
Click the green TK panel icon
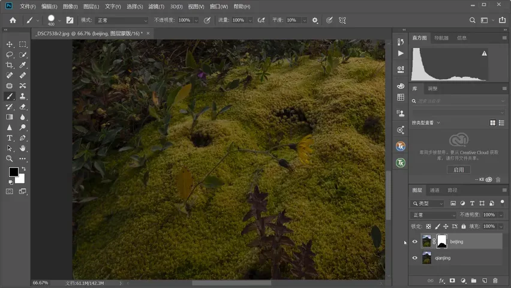point(401,163)
